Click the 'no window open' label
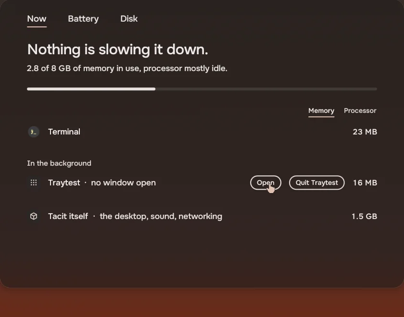The image size is (404, 317). pyautogui.click(x=124, y=183)
